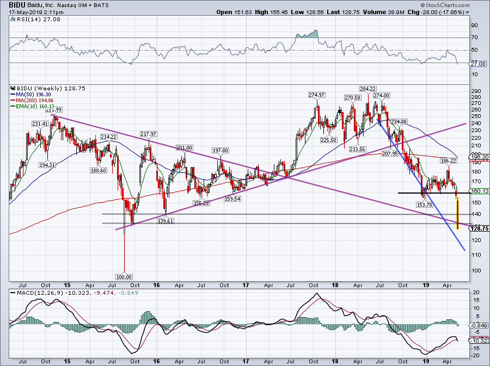Image resolution: width=490 pixels, height=366 pixels.
Task: Click the 27.08 RSI value tag on right axis
Action: [478, 64]
